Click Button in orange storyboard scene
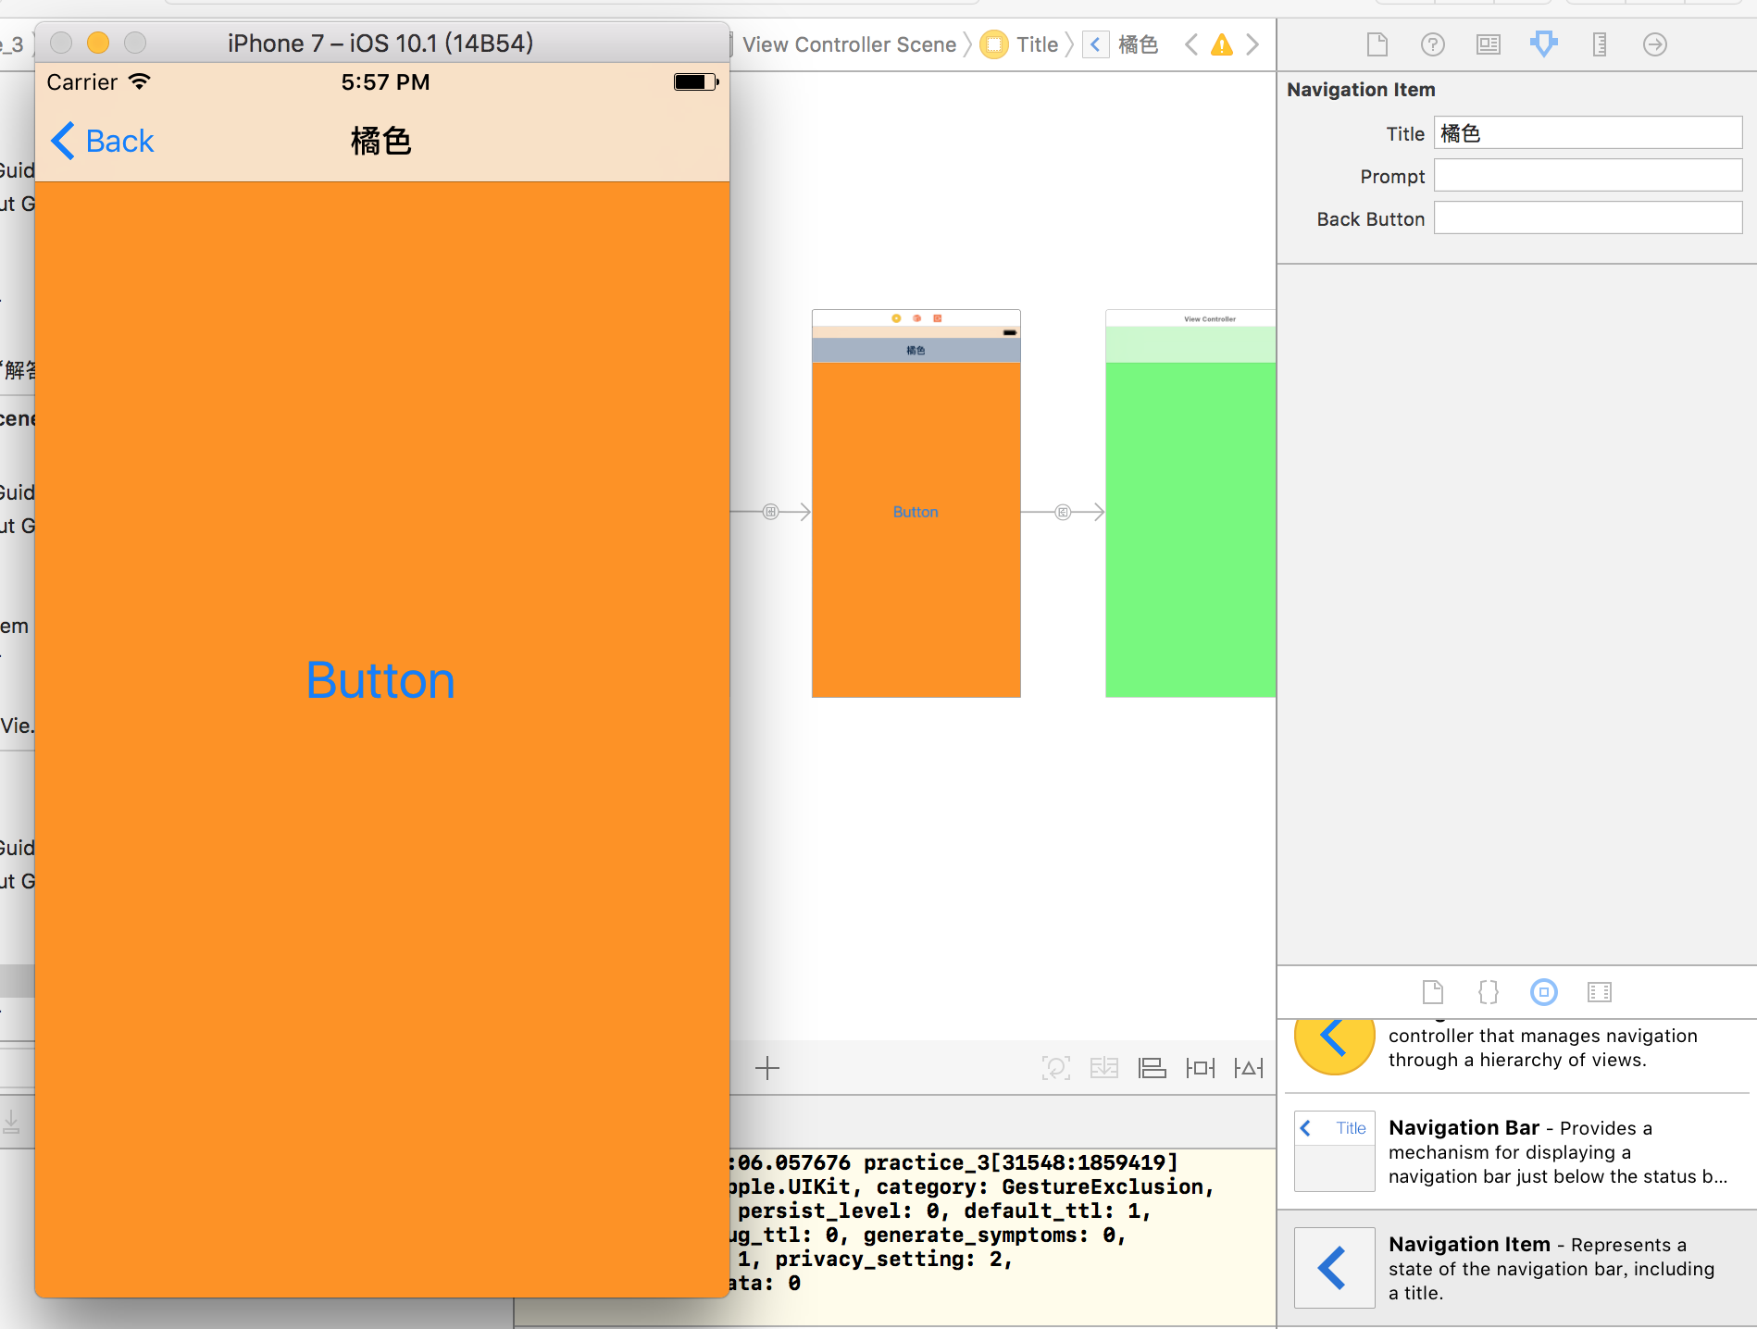Screen dimensions: 1757x1329 916,512
